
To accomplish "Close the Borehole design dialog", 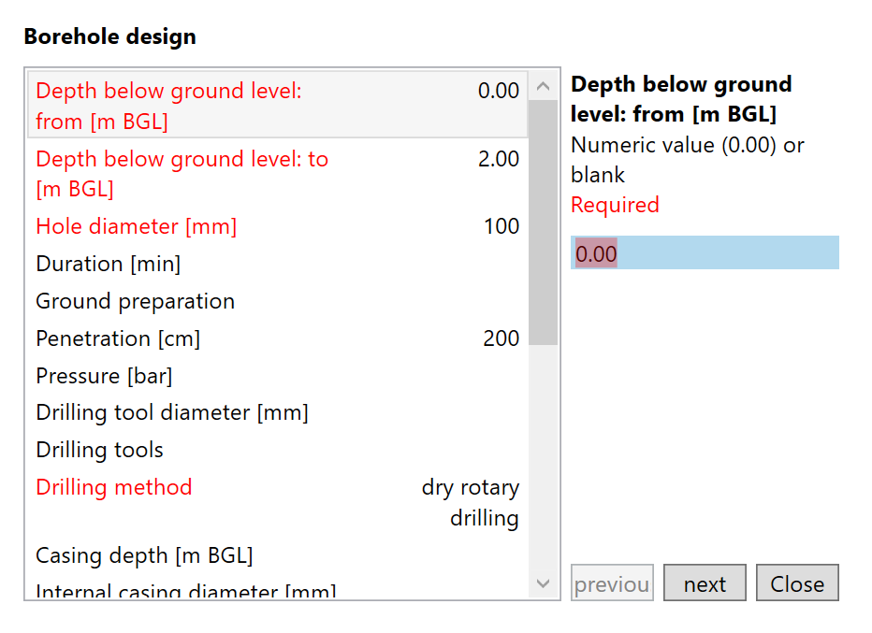I will pyautogui.click(x=797, y=583).
